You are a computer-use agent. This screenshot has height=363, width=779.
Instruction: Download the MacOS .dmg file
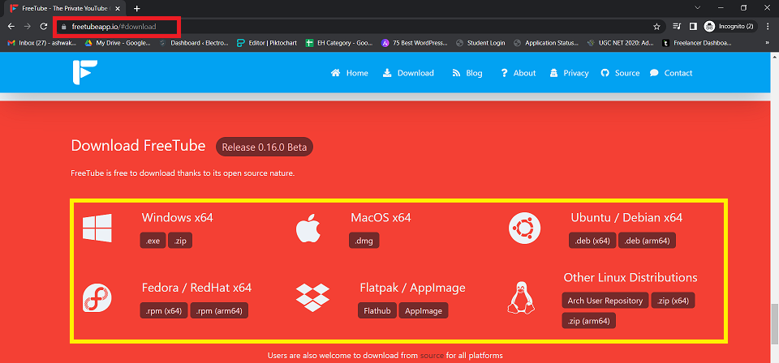364,241
